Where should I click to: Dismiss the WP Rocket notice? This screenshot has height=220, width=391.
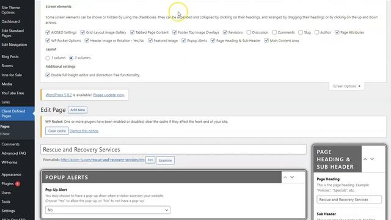pyautogui.click(x=84, y=131)
